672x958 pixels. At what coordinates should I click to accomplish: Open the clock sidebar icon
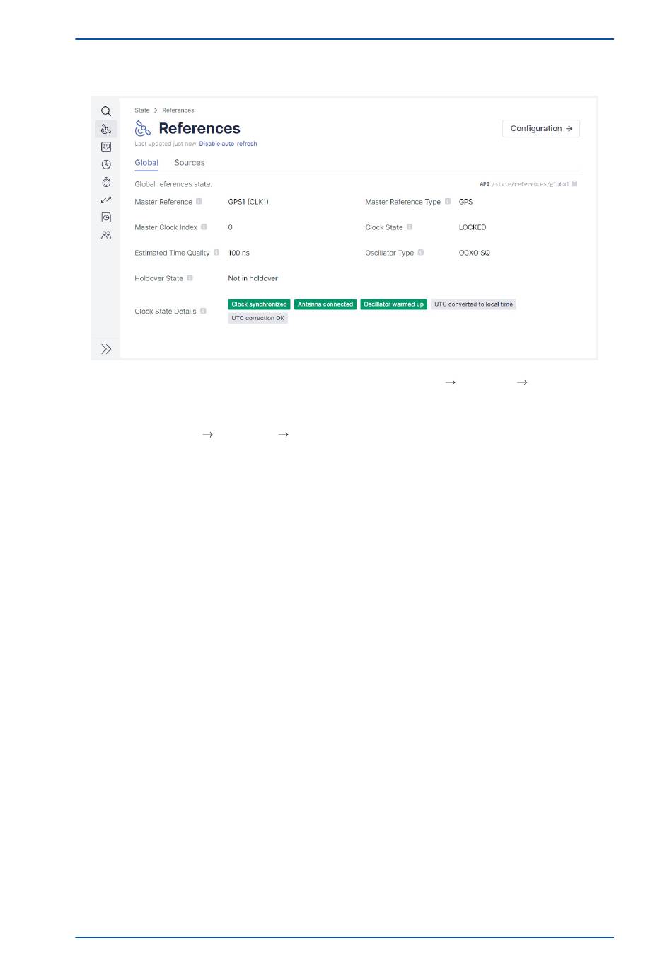tap(106, 164)
